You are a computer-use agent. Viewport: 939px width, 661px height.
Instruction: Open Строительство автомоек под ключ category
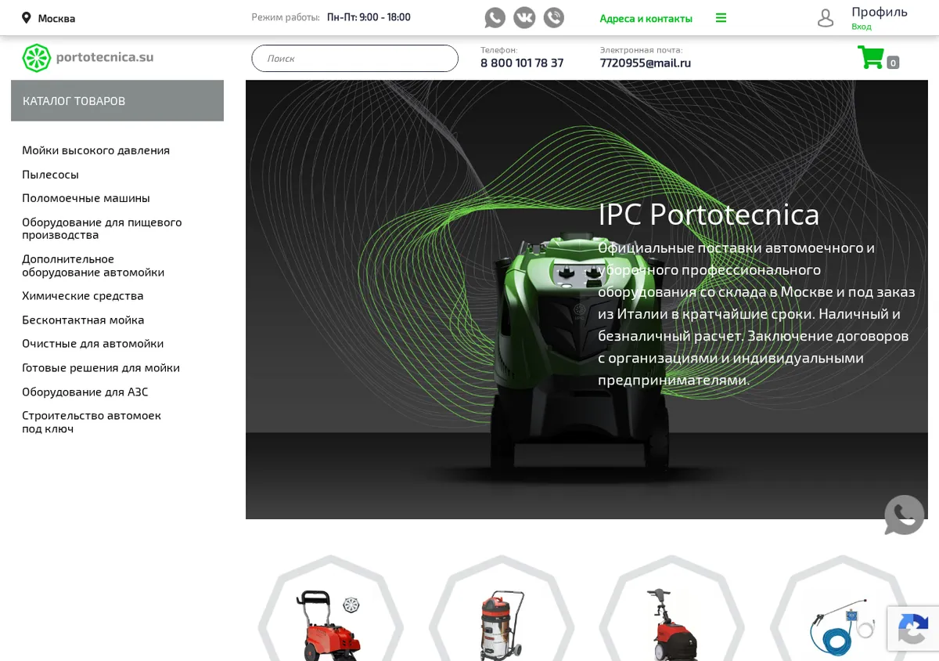click(x=92, y=421)
